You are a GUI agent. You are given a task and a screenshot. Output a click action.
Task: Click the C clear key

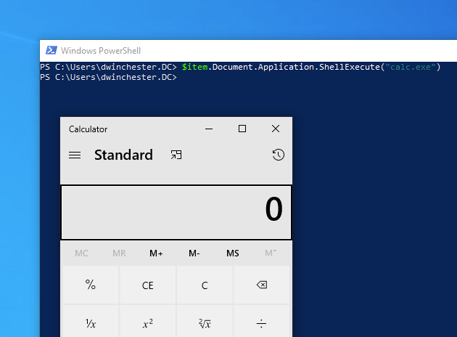point(205,285)
